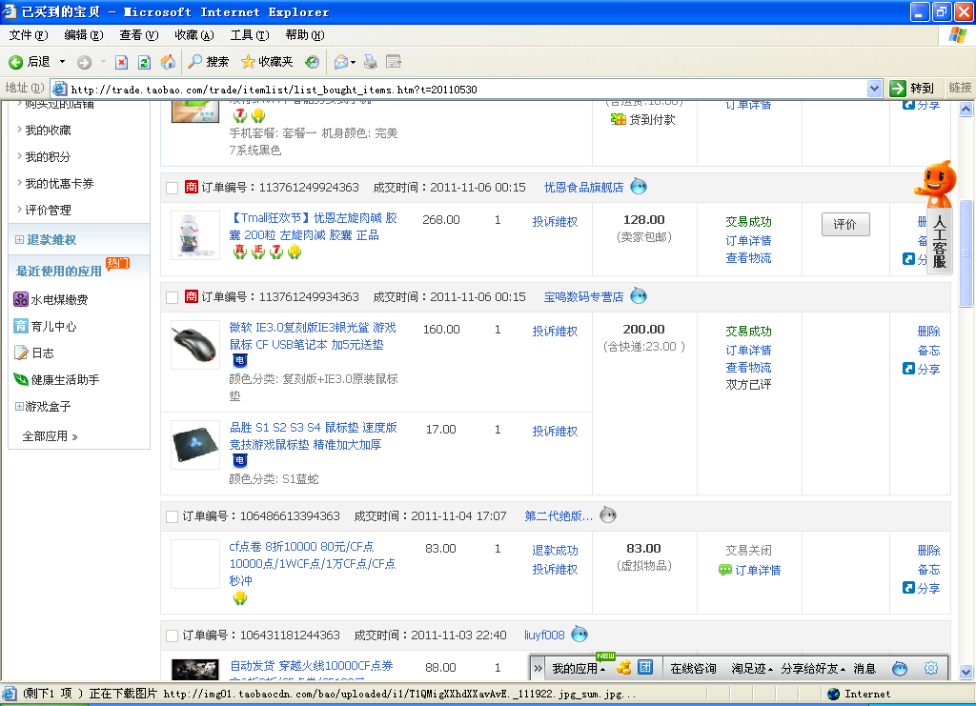Screen dimensions: 976x706
Task: Open the address bar dropdown arrow
Action: (875, 89)
